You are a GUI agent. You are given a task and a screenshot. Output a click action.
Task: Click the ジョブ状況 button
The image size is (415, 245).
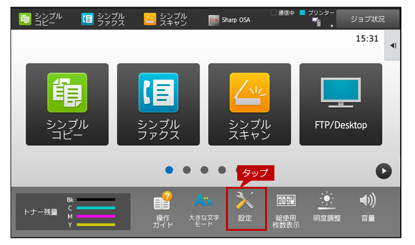click(x=368, y=19)
